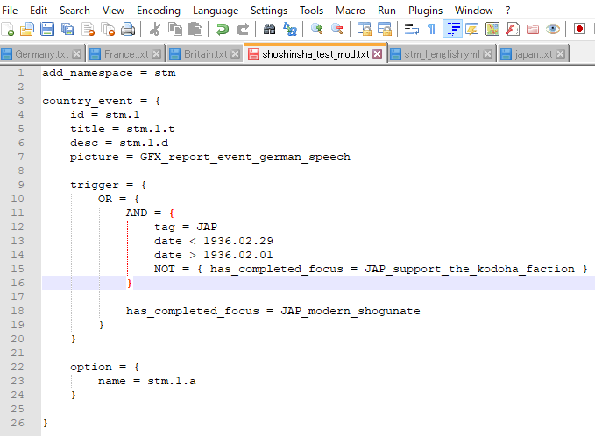The height and width of the screenshot is (436, 595).
Task: Open the Tools menu
Action: click(x=312, y=11)
